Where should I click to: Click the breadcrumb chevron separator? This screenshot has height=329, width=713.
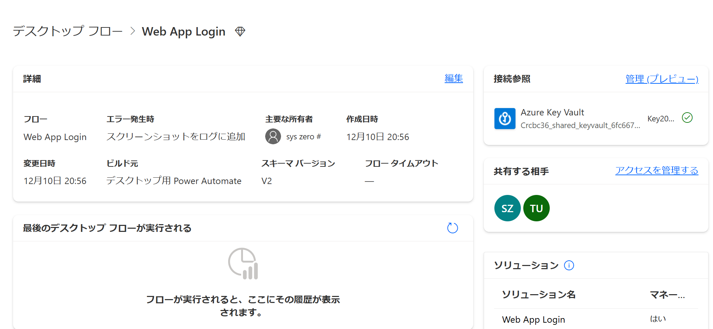(133, 31)
